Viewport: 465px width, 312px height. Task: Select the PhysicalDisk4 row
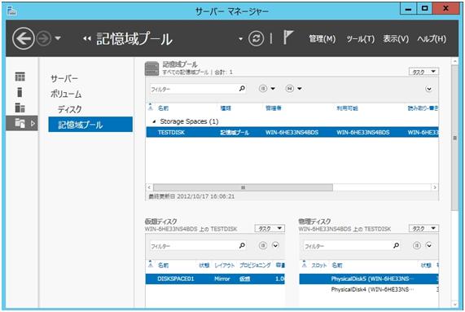pos(369,289)
